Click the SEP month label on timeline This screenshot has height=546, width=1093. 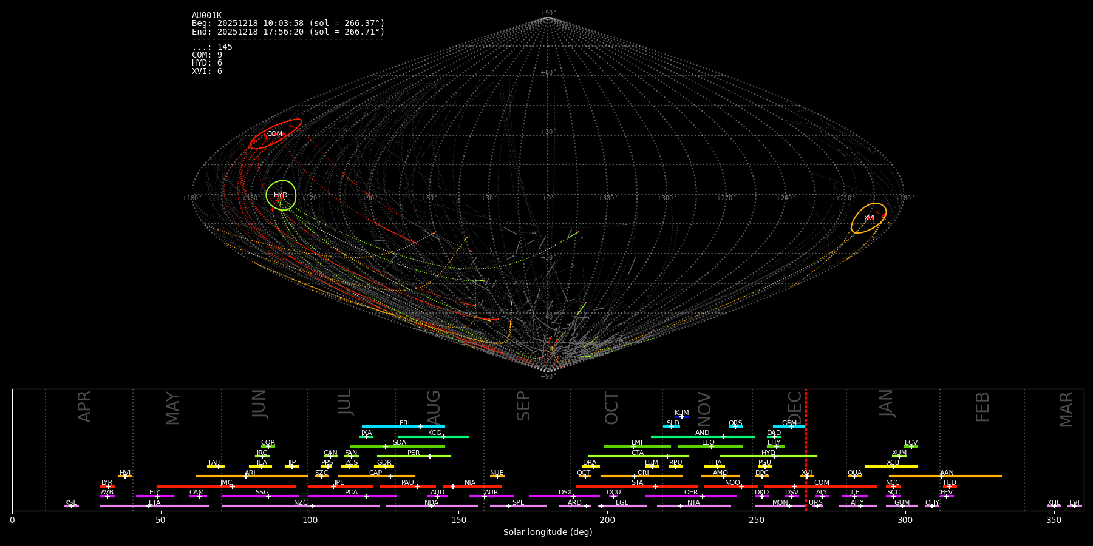(523, 406)
